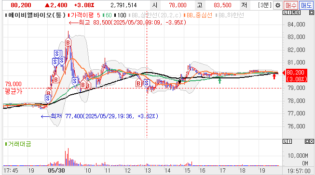
Task: Click the 83,000 price axis label
Action: (x=296, y=37)
